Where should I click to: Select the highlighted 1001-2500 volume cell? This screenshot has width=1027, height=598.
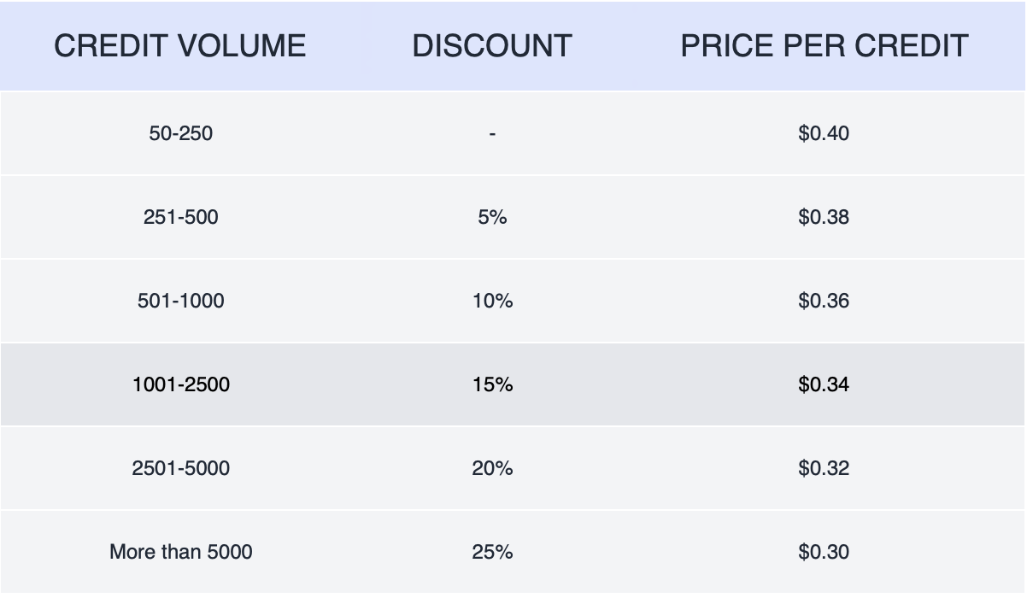click(x=180, y=384)
